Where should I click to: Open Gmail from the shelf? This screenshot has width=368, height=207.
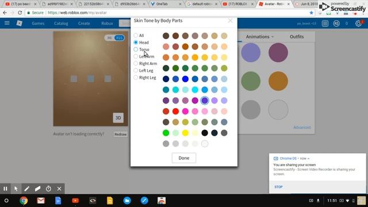[41, 201]
